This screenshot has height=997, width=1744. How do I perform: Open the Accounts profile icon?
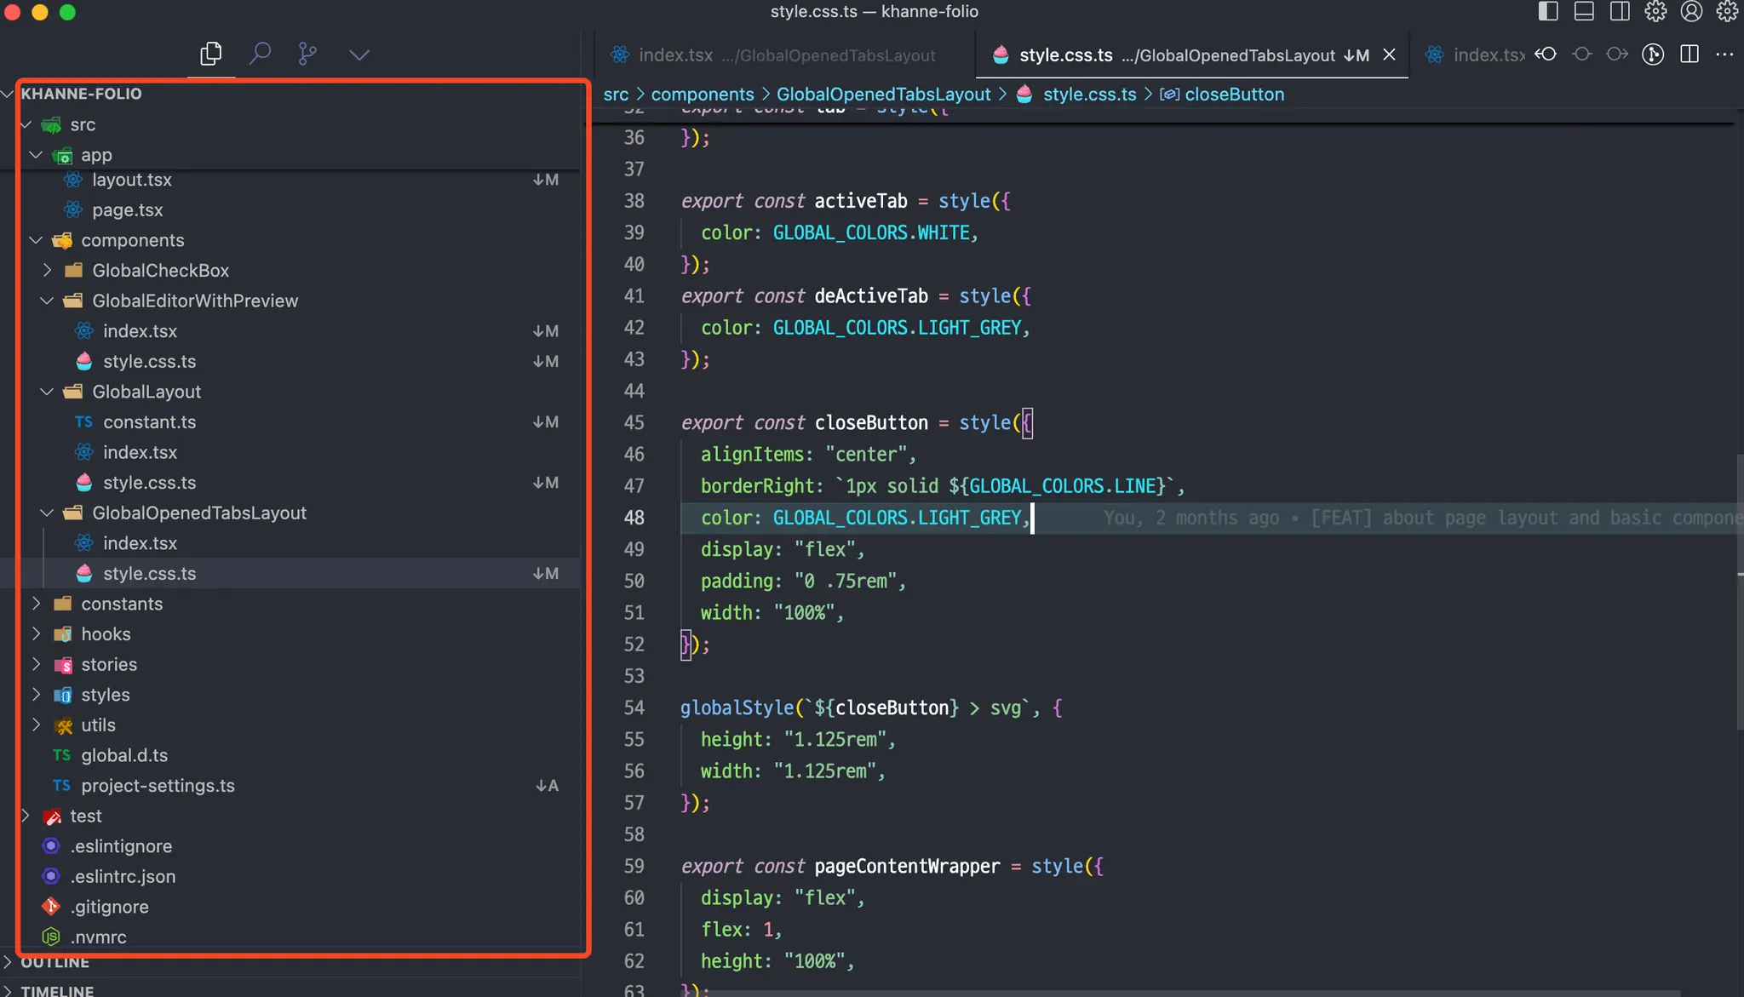[x=1691, y=11]
